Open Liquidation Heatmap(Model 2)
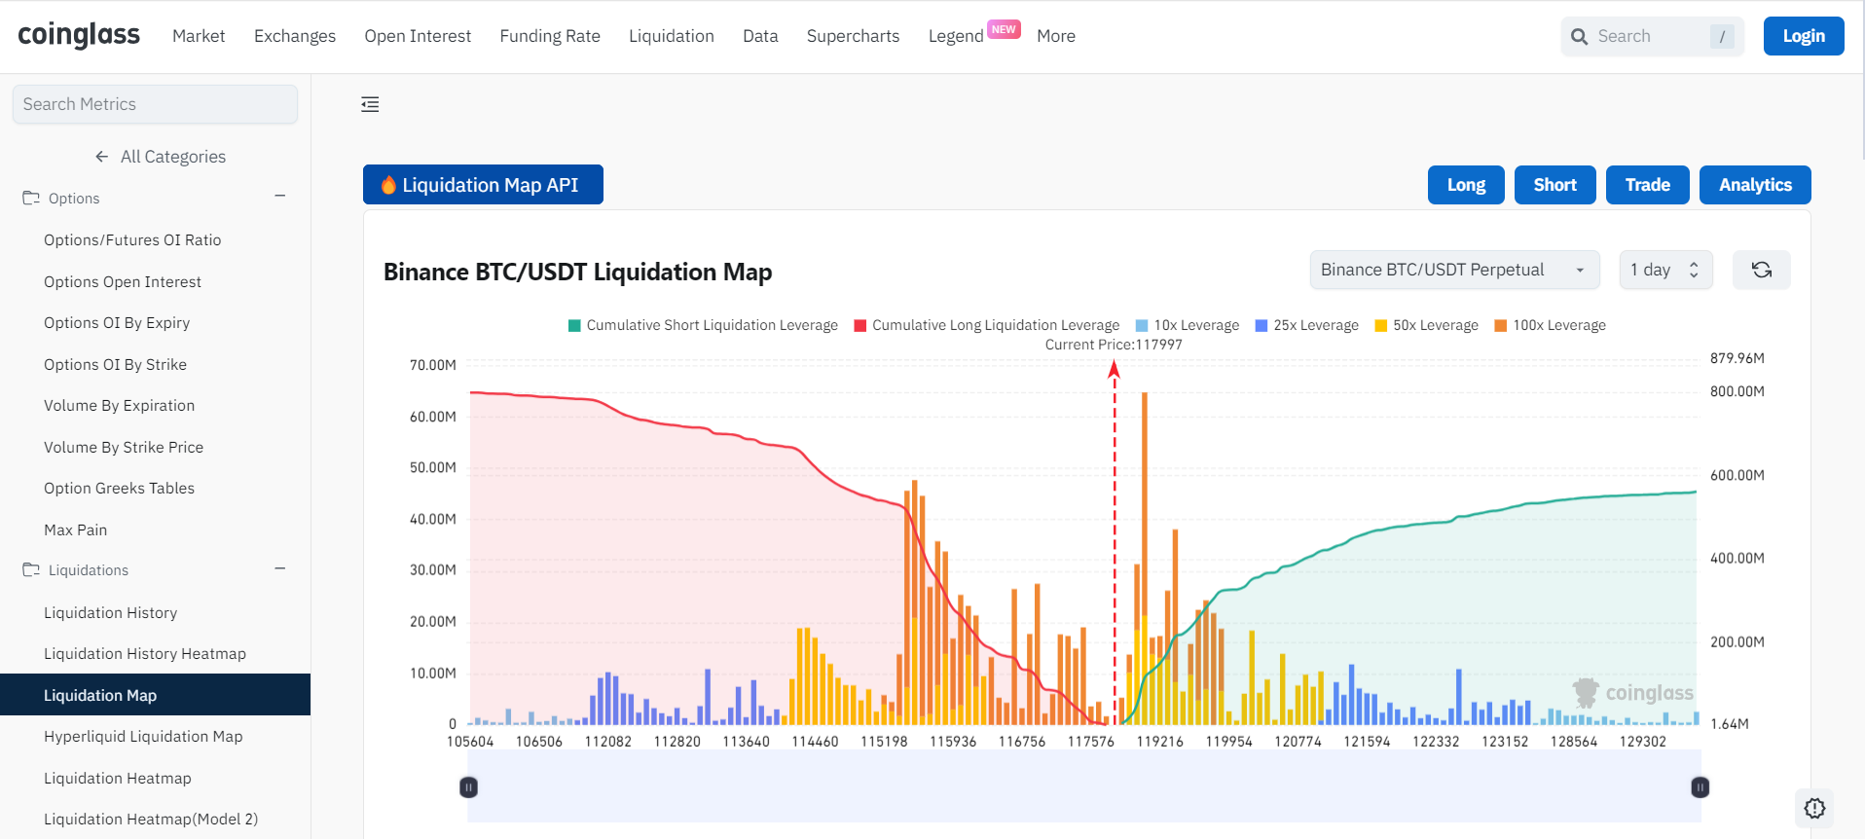Viewport: 1865px width, 839px height. click(151, 819)
